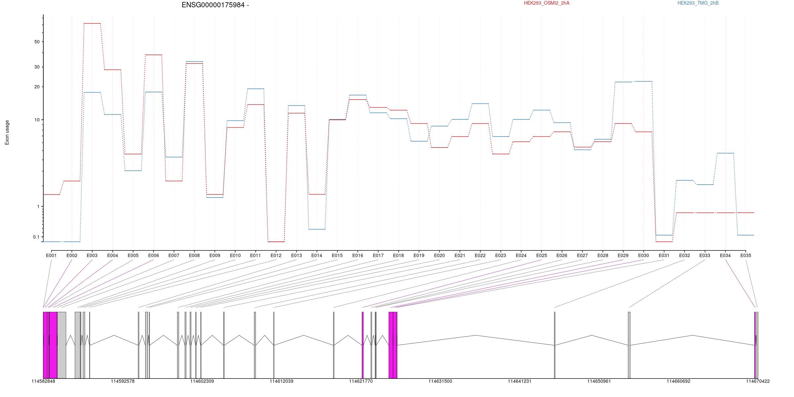794x397 pixels.
Task: Select the HEK293_OSMI2_2hA legend label
Action: click(x=547, y=3)
